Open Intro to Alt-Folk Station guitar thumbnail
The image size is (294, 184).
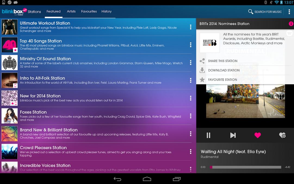point(10,80)
